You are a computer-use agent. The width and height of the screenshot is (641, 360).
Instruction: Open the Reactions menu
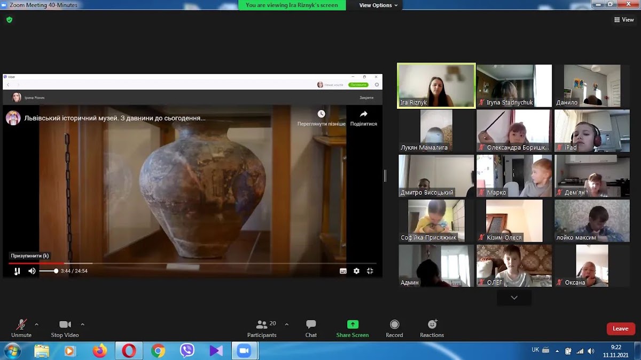(x=432, y=329)
